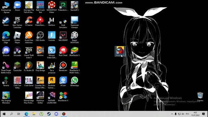This screenshot has width=208, height=117.
Task: Open the Windows Start menu
Action: pyautogui.click(x=4, y=114)
